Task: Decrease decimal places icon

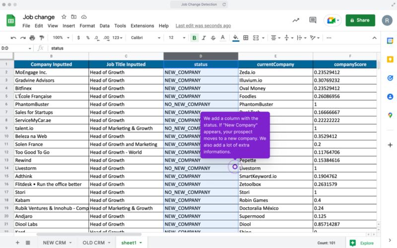Action: pos(96,38)
